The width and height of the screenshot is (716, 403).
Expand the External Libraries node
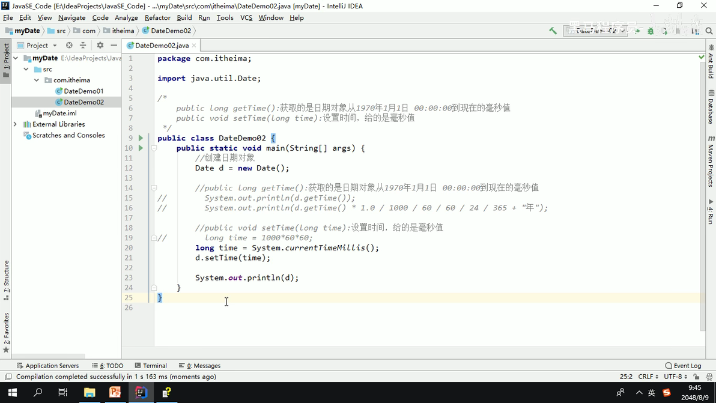(x=15, y=124)
